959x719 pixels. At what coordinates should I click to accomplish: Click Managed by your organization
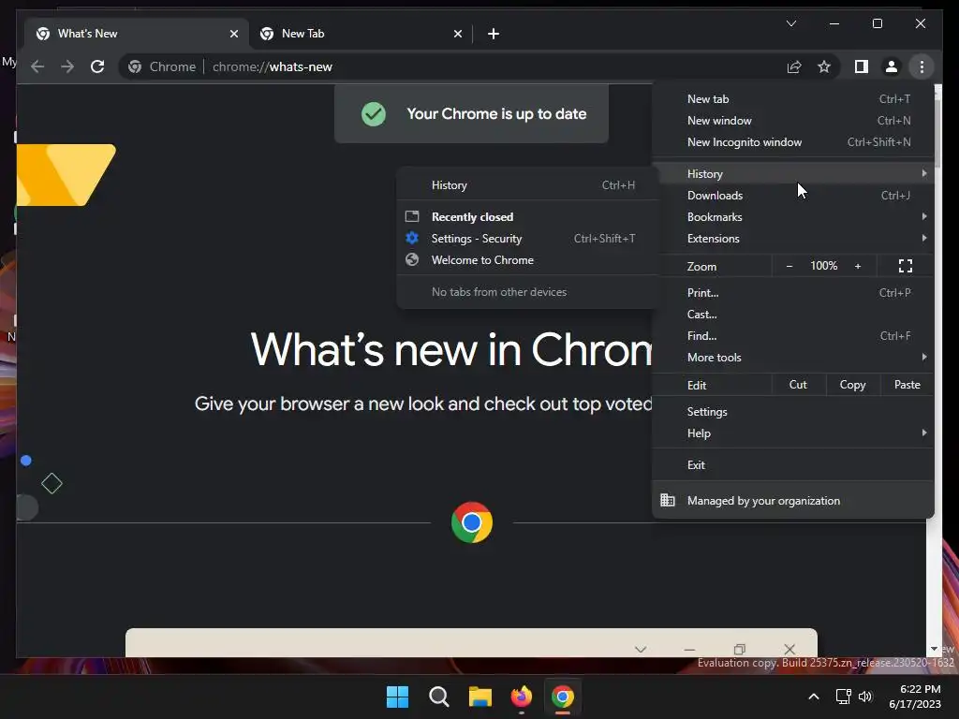[x=792, y=501]
